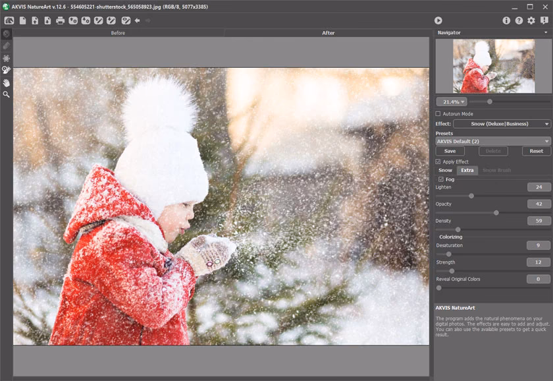Click the undo back arrow
The image size is (553, 381).
(137, 20)
